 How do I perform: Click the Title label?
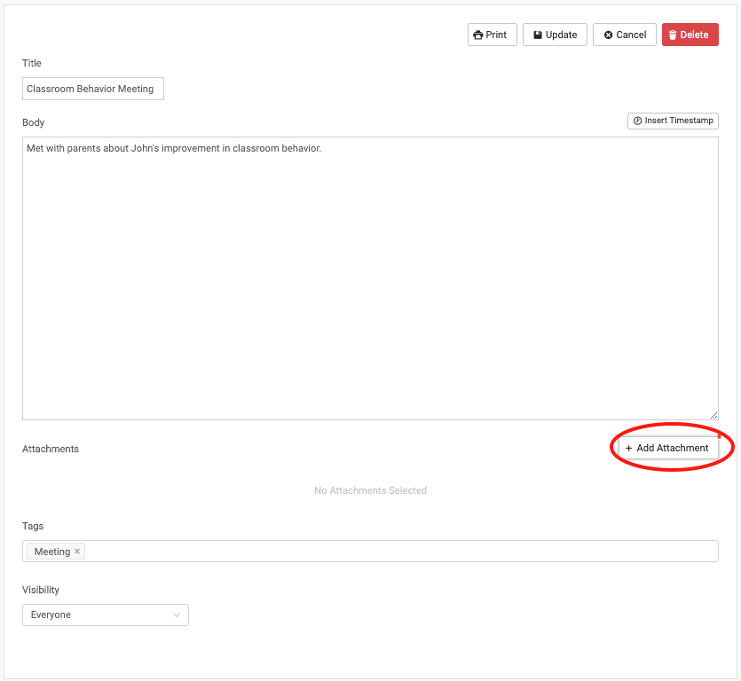coord(32,63)
